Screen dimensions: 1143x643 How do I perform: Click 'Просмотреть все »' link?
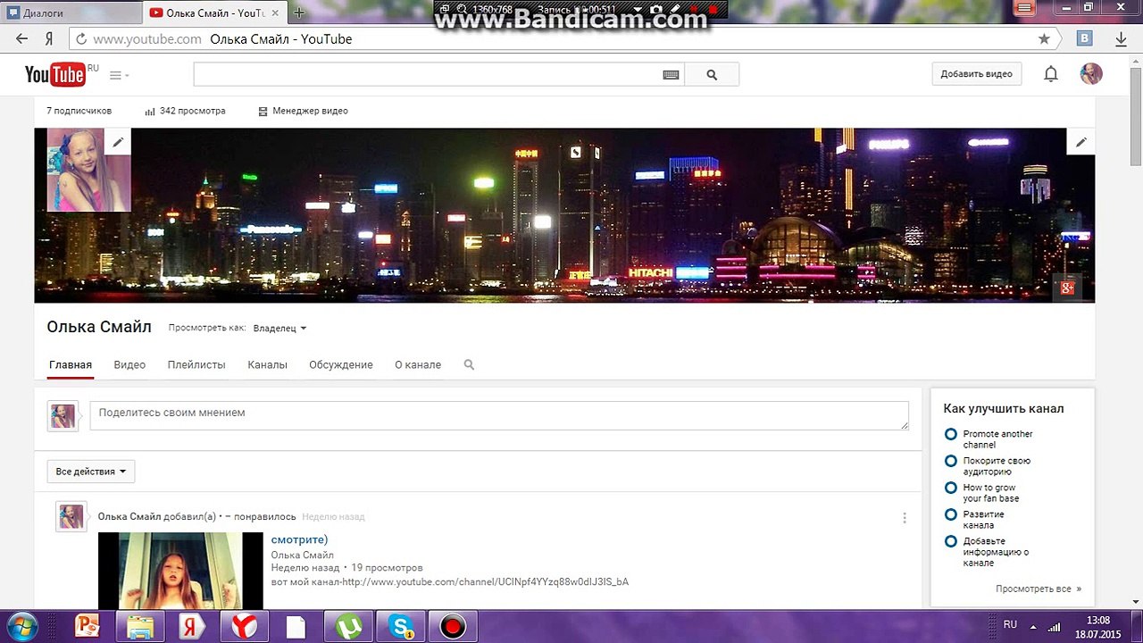[1039, 589]
